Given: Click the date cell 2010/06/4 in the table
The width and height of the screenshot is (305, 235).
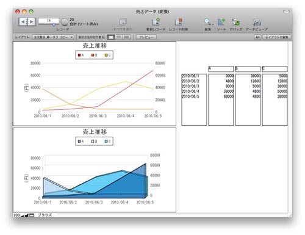Looking at the screenshot, I should coord(190,91).
